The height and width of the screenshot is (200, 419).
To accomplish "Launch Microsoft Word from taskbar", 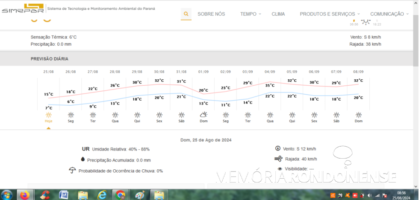I will tap(64, 195).
